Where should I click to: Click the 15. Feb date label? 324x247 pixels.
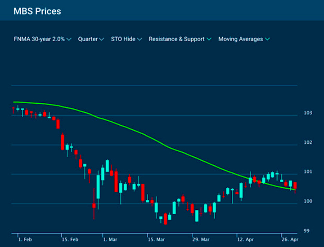pyautogui.click(x=69, y=240)
